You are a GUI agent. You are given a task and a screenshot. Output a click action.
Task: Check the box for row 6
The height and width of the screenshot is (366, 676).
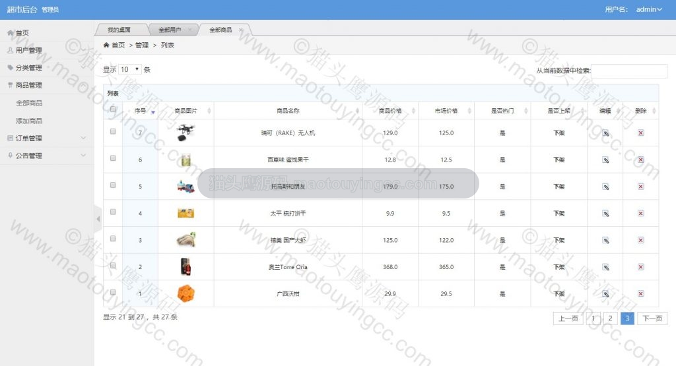point(113,158)
